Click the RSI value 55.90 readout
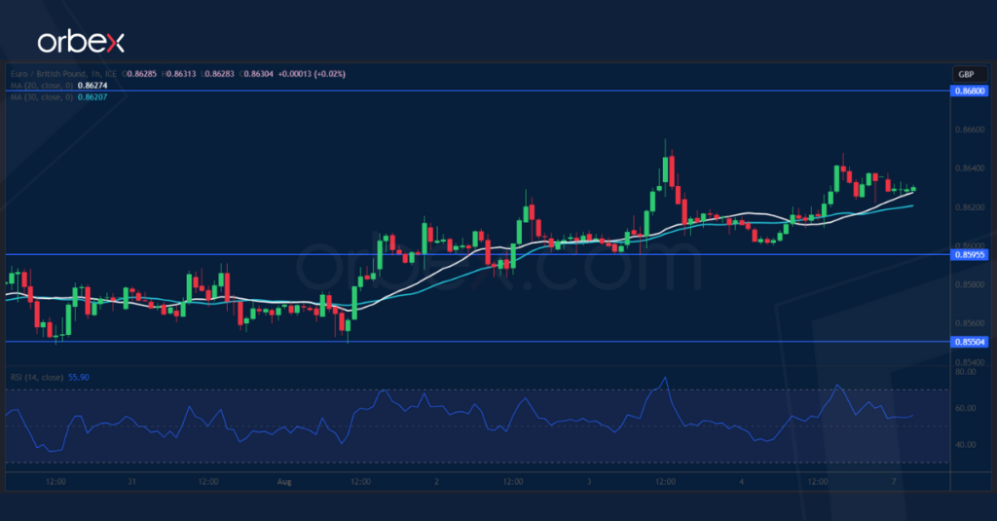Viewport: 997px width, 521px height. click(x=80, y=376)
